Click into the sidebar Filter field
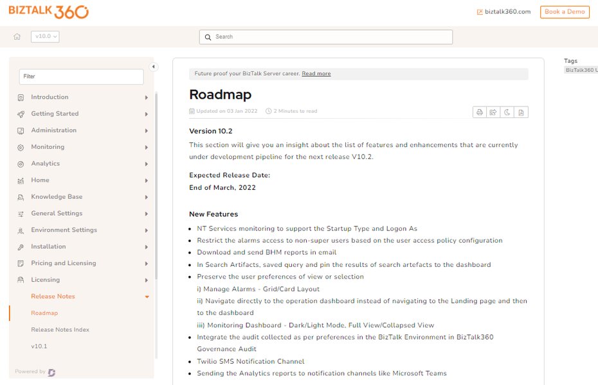The height and width of the screenshot is (385, 598). click(81, 76)
